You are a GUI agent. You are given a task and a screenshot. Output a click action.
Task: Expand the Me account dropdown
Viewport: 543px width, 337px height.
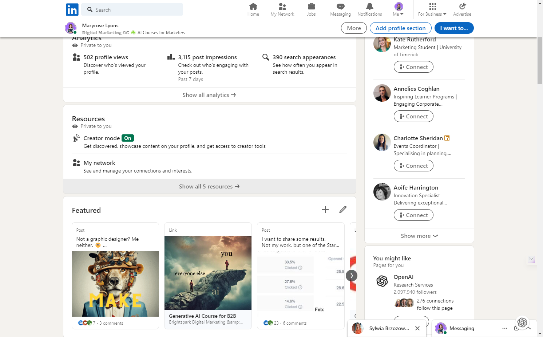[x=399, y=9]
